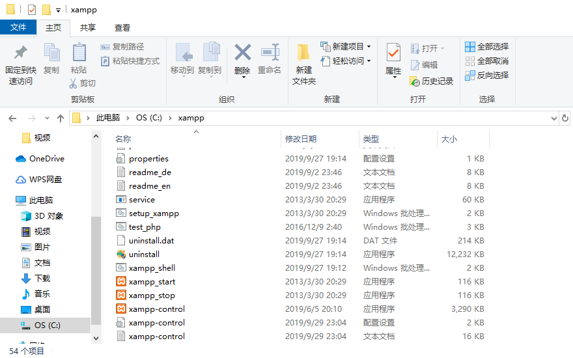Sort by 修改日期 column header
This screenshot has width=573, height=358.
click(x=301, y=139)
